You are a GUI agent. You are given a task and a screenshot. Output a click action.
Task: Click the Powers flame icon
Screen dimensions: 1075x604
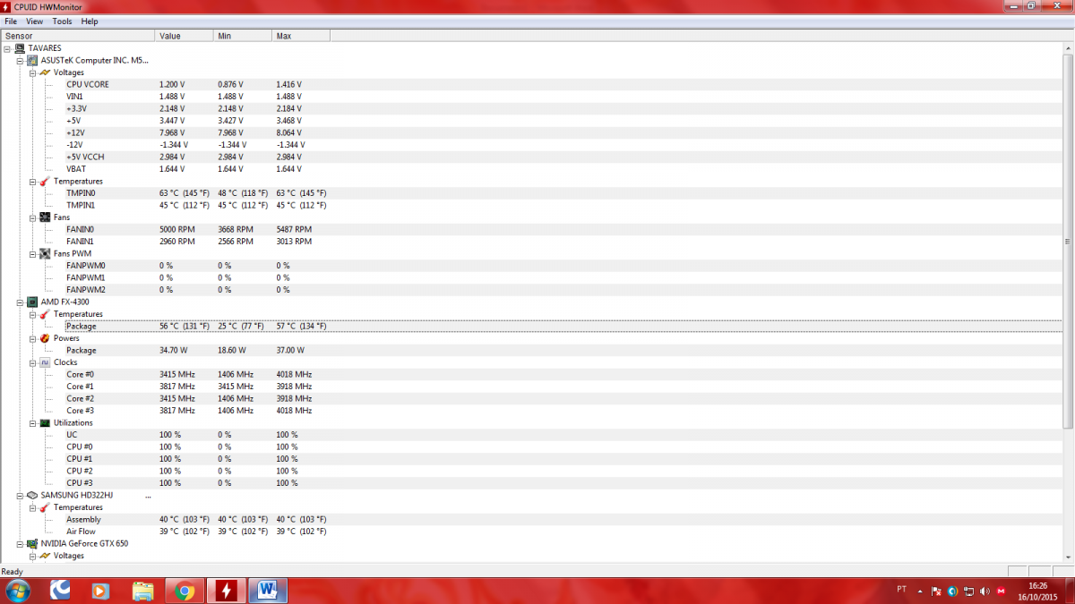45,338
